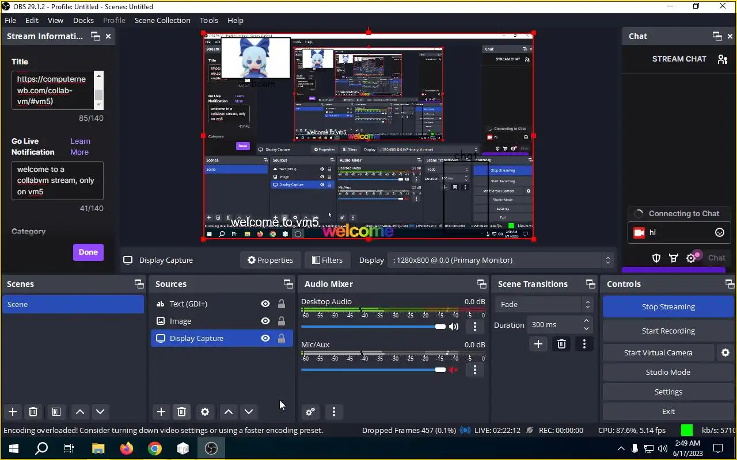Toggle visibility of the Image source
Screen dimensions: 737x460
pos(265,321)
